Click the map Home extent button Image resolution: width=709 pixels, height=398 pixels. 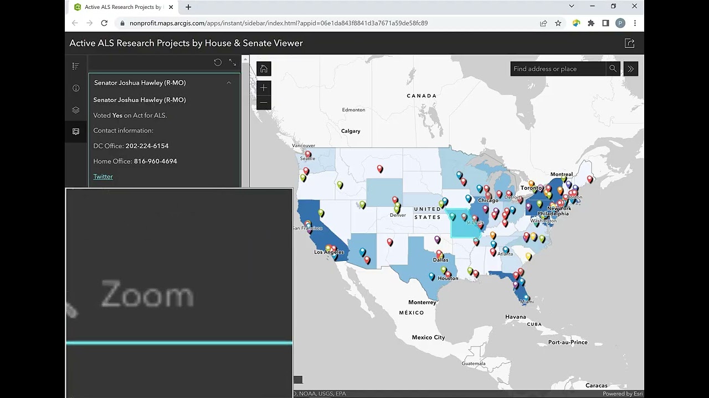coord(264,69)
